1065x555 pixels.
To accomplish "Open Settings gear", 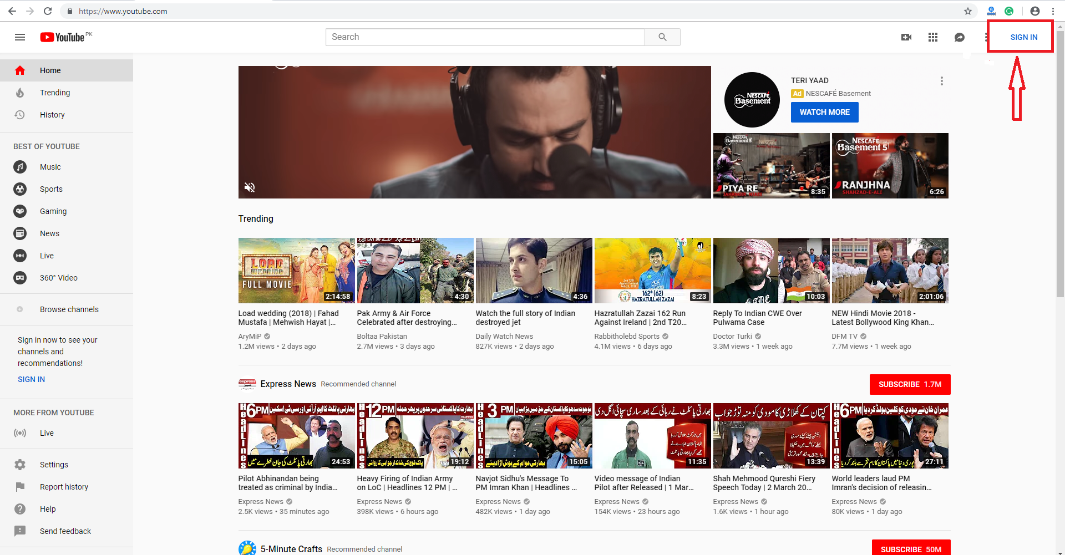I will coord(20,465).
